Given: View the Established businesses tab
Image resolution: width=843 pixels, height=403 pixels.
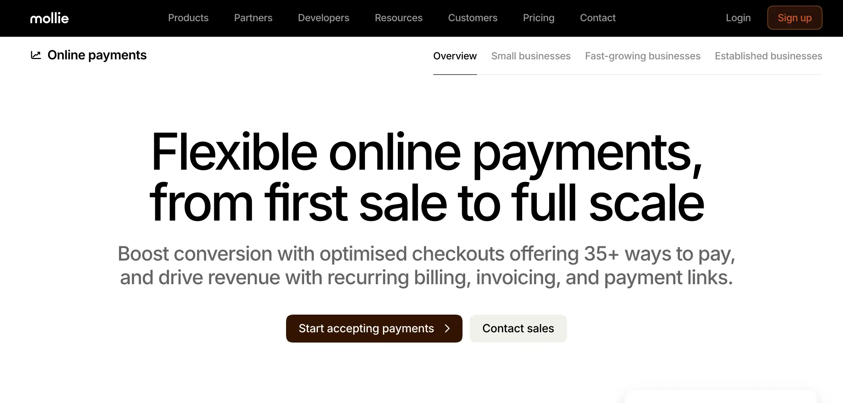Looking at the screenshot, I should (x=768, y=56).
